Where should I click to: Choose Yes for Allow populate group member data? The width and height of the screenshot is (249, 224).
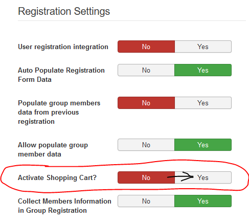tap(203, 145)
